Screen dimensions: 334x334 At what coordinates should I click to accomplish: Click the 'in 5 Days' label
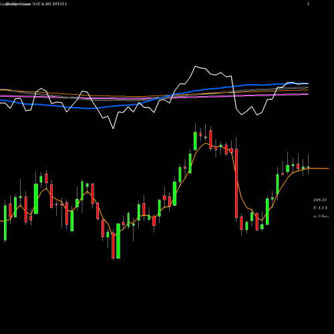(321, 216)
